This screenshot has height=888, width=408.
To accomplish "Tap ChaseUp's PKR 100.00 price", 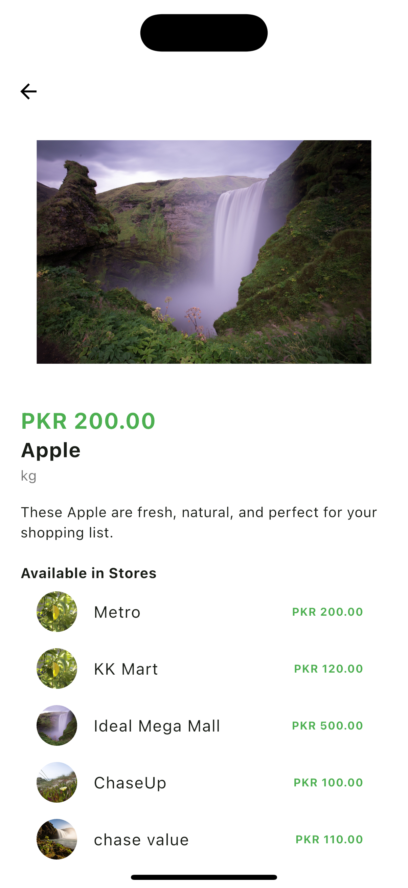I will (328, 783).
